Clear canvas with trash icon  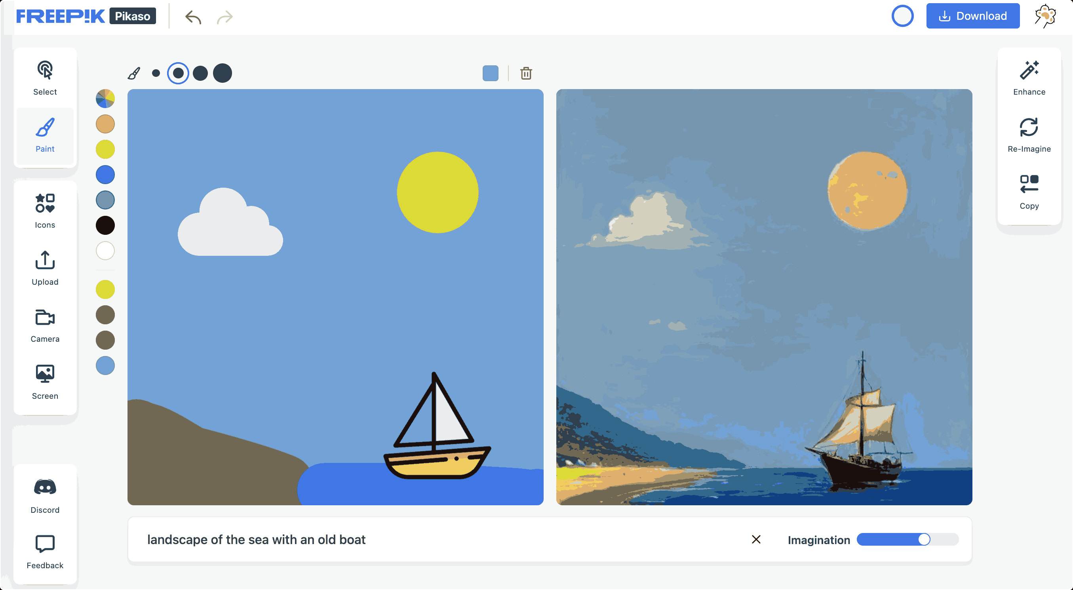(x=526, y=73)
